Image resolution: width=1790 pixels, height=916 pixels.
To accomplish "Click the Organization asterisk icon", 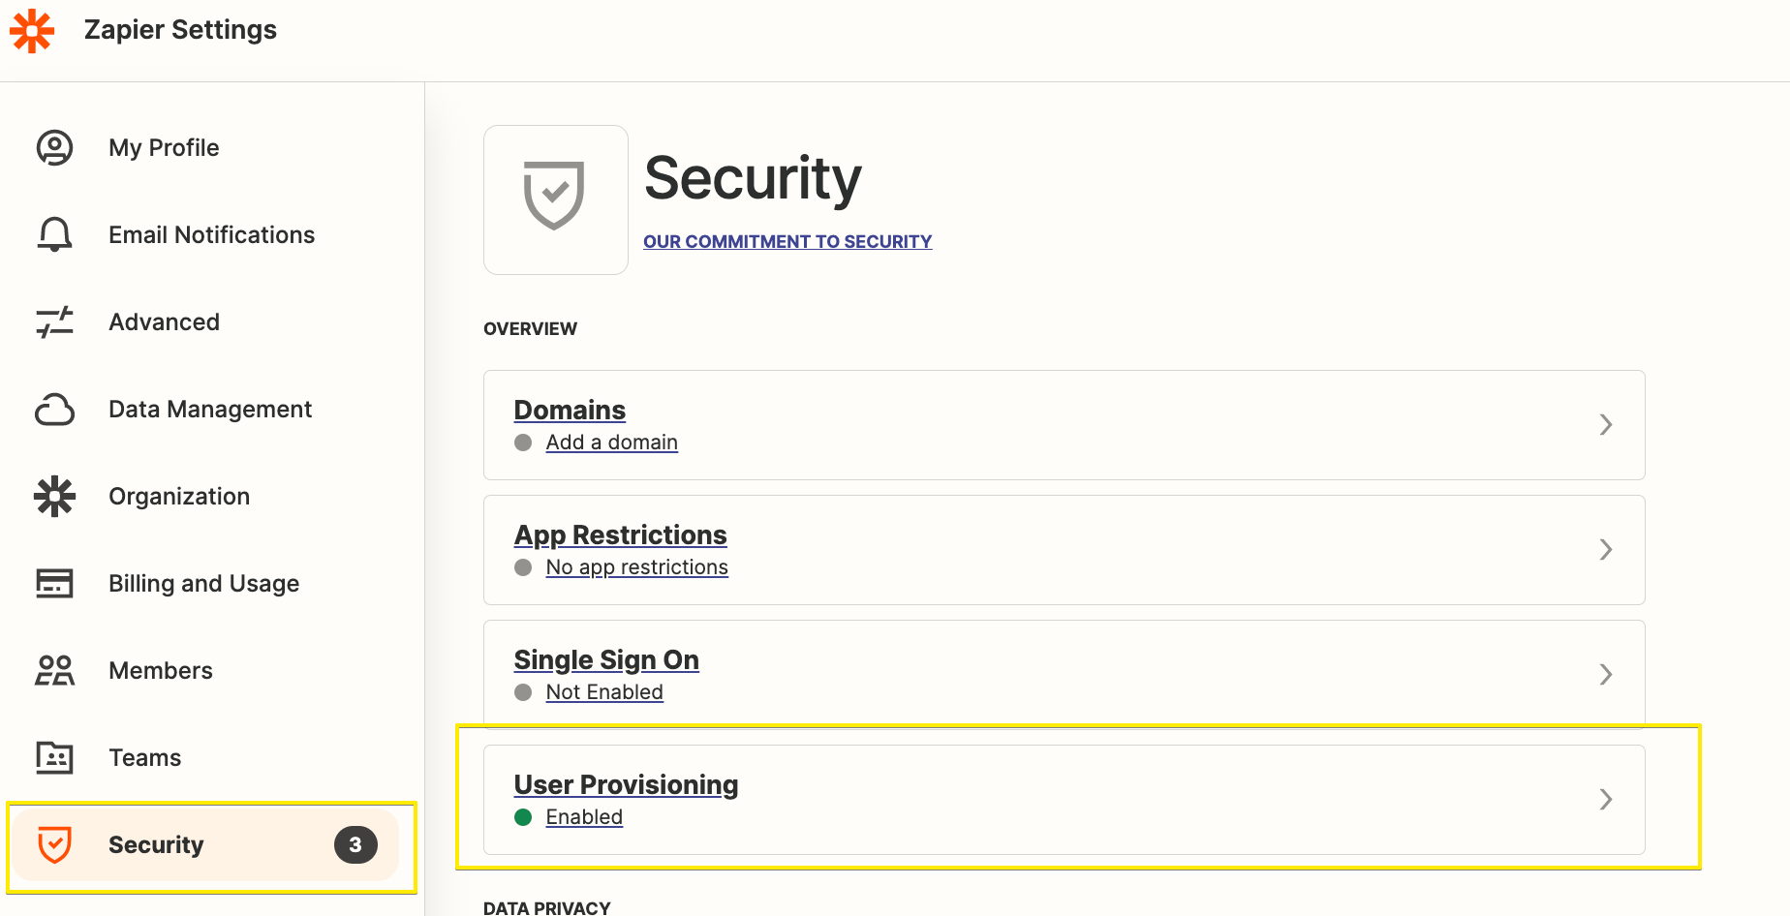I will tap(54, 496).
